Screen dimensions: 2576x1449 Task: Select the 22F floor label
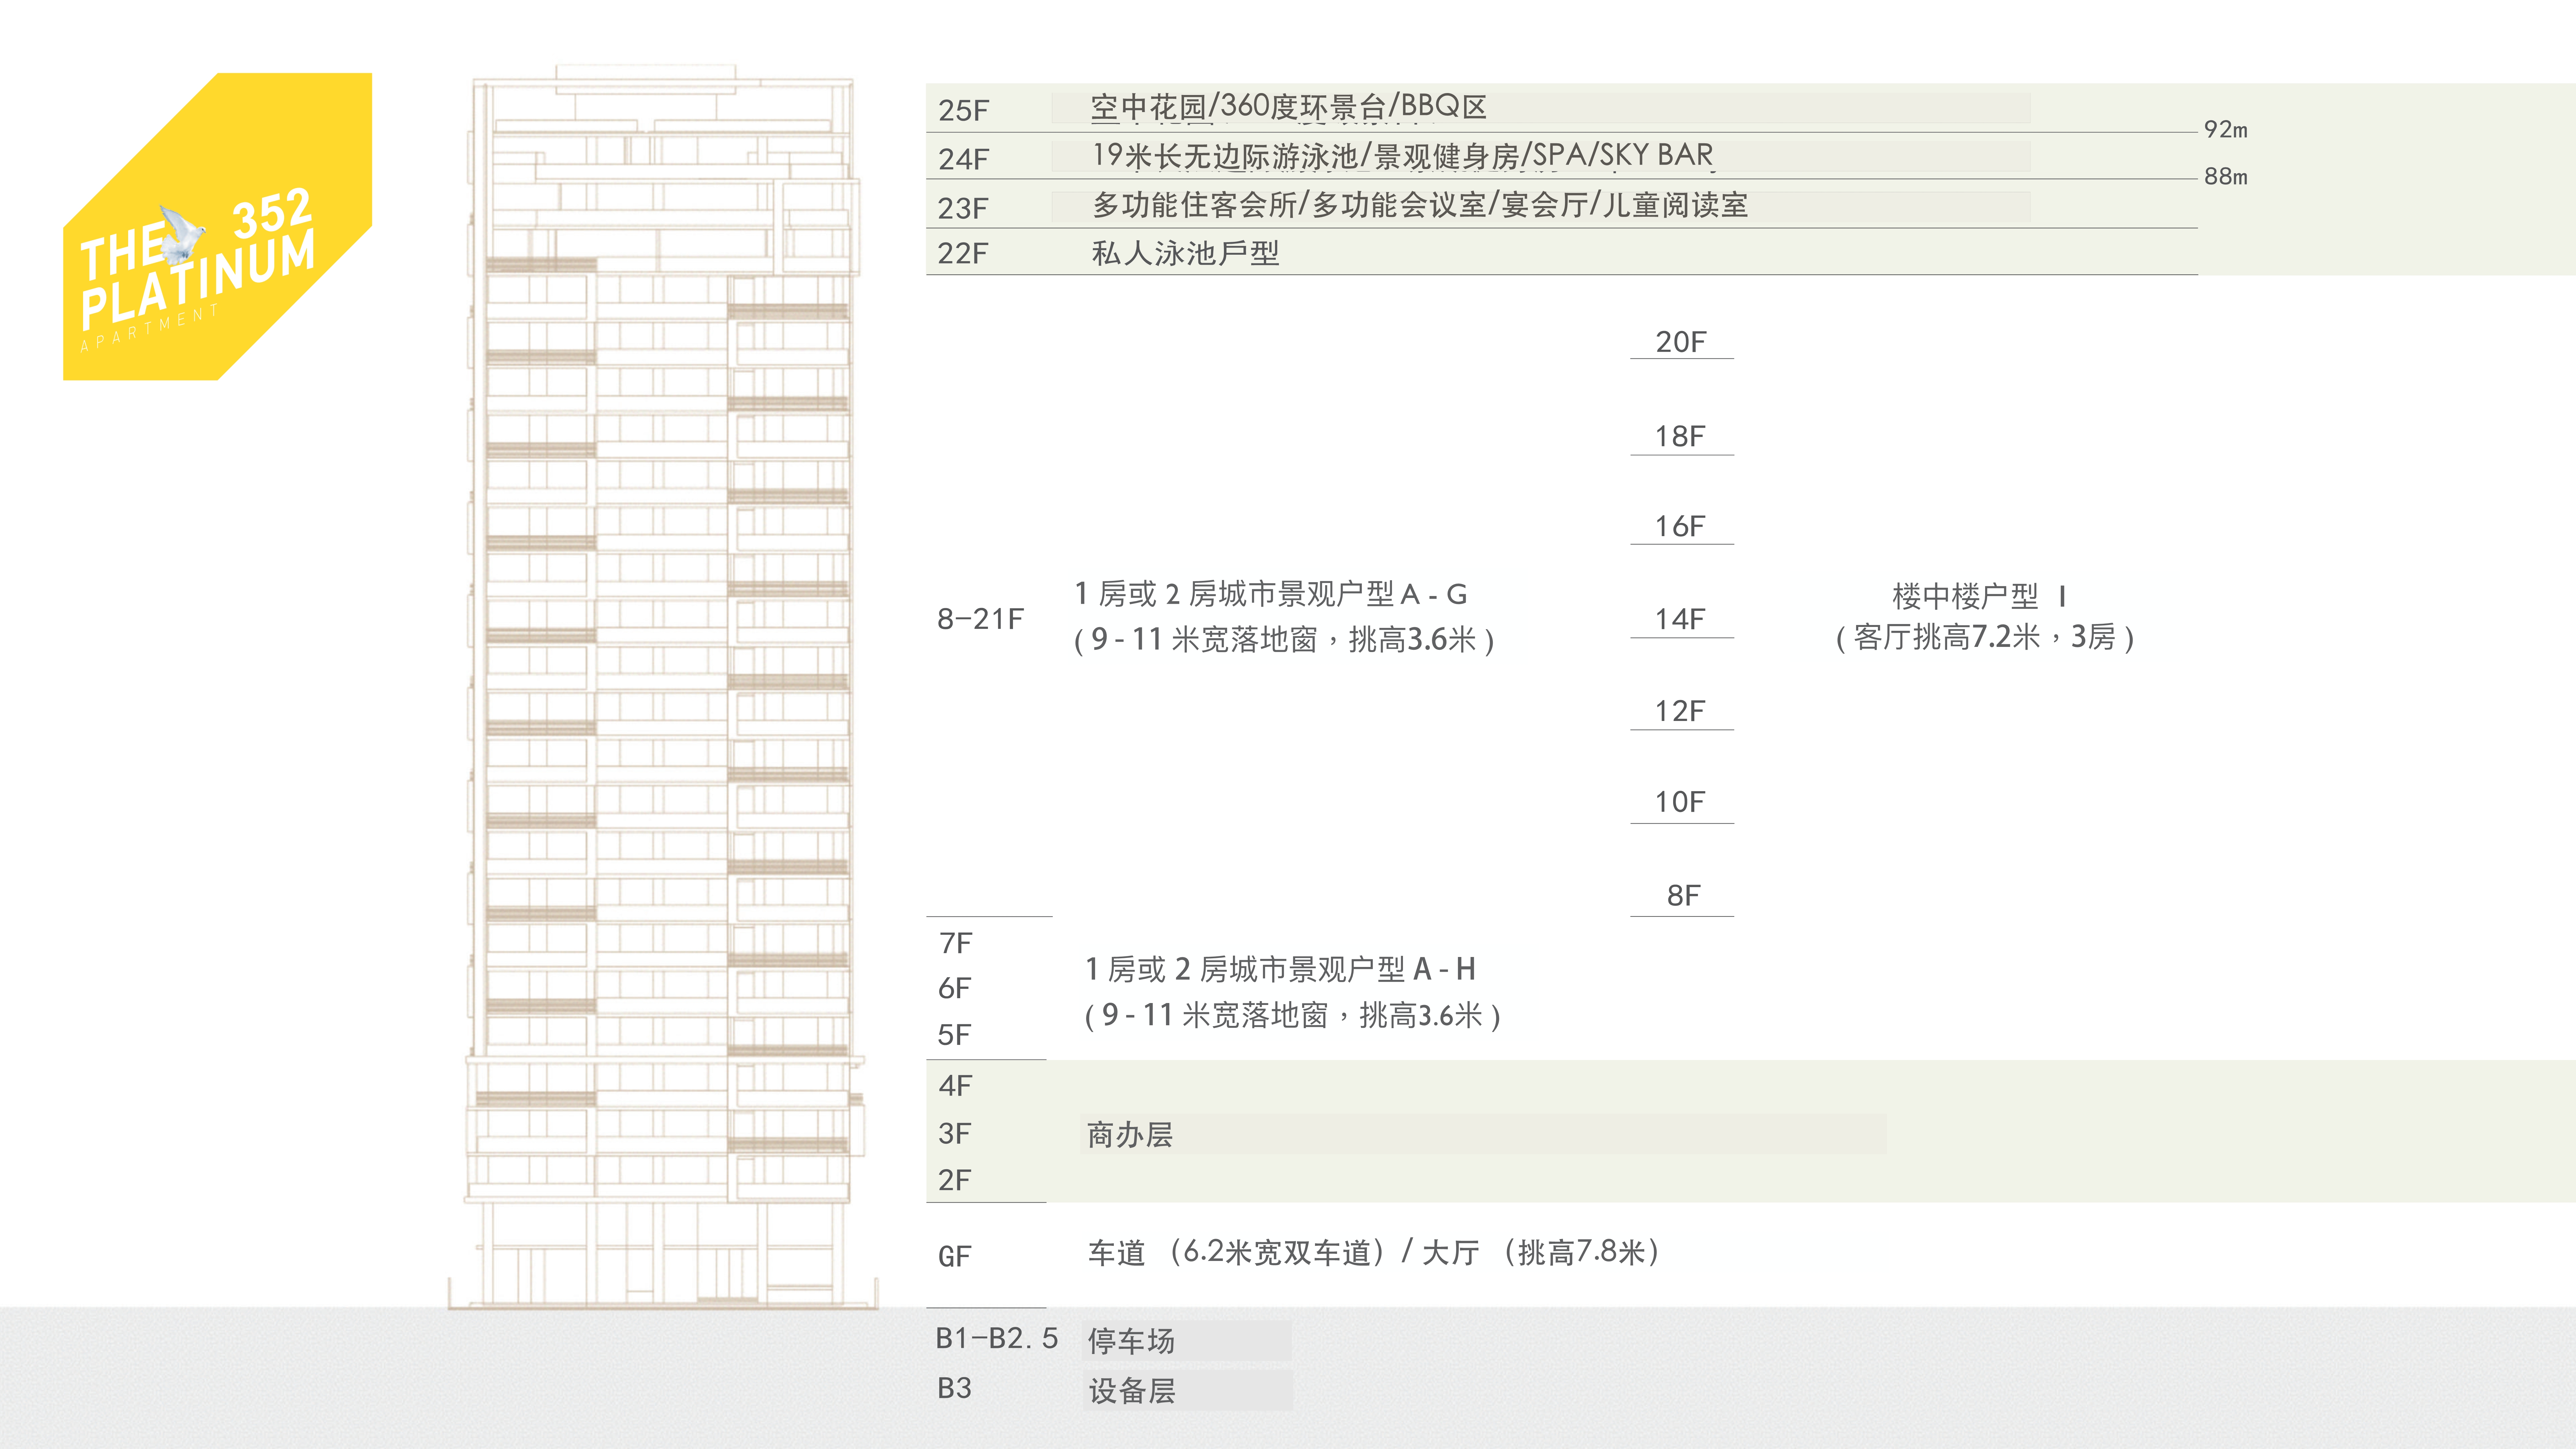(963, 253)
